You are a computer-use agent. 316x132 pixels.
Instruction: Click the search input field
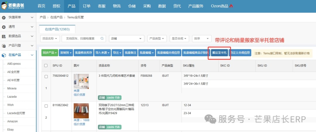(x=84, y=39)
